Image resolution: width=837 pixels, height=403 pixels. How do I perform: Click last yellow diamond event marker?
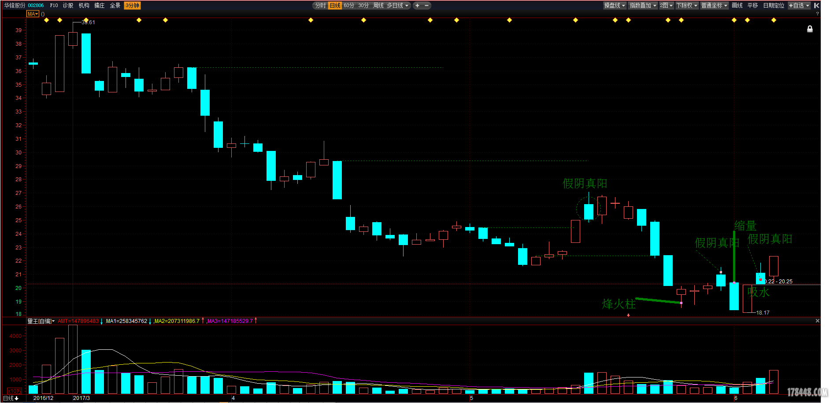(774, 20)
